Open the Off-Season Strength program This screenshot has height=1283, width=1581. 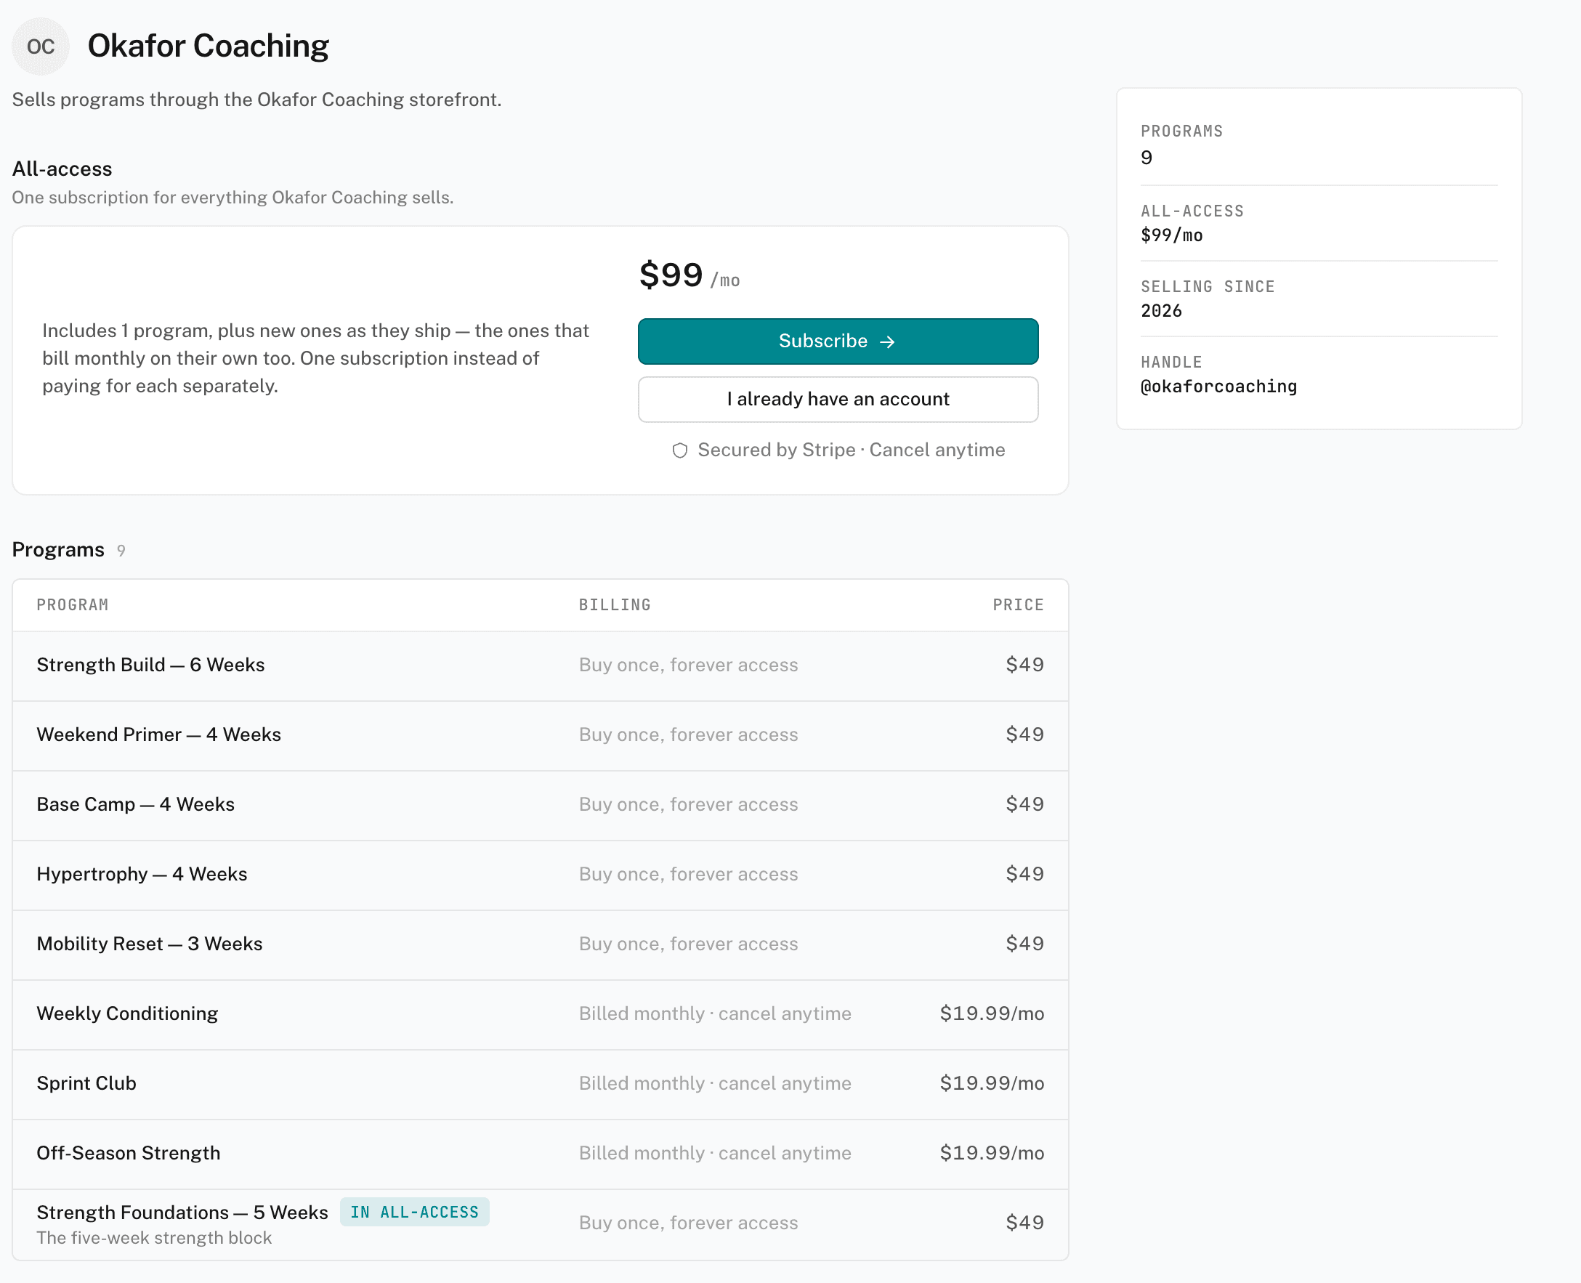click(540, 1153)
